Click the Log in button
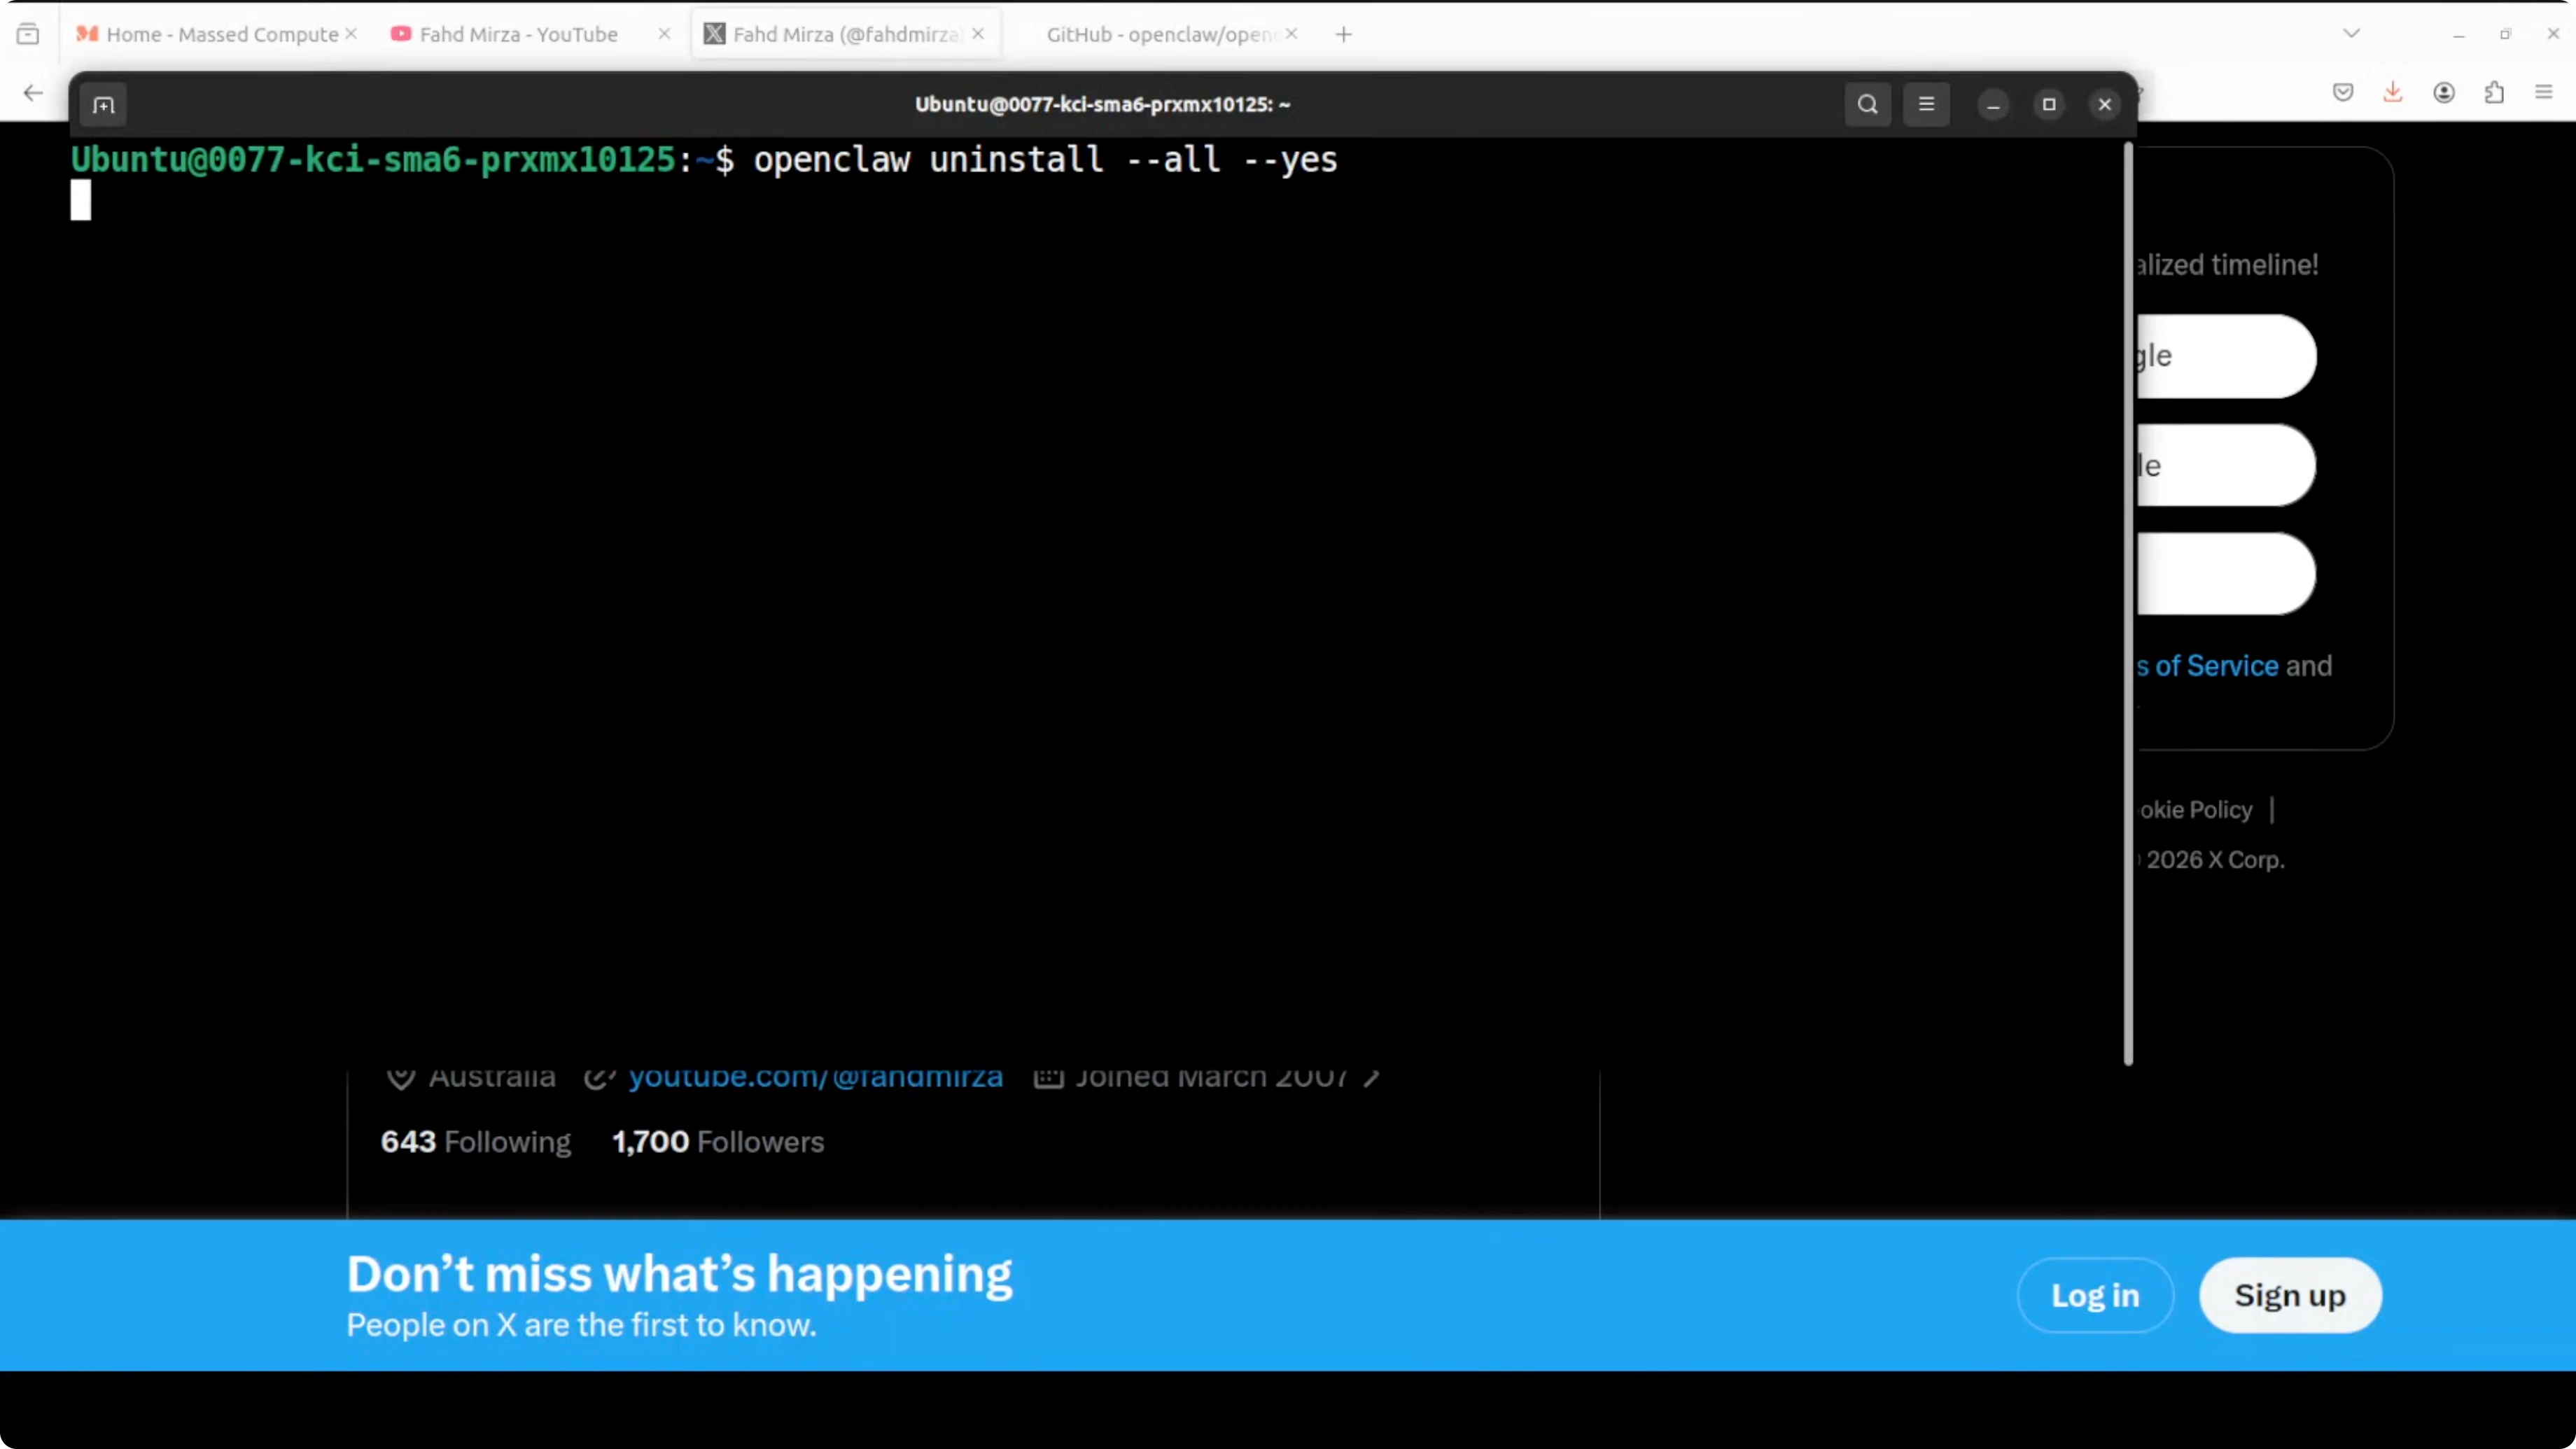The width and height of the screenshot is (2576, 1449). (x=2095, y=1295)
